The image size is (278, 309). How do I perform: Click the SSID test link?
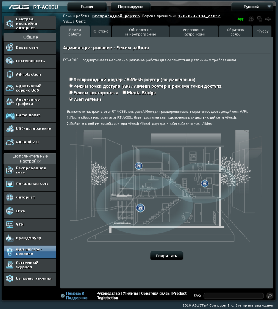click(81, 22)
